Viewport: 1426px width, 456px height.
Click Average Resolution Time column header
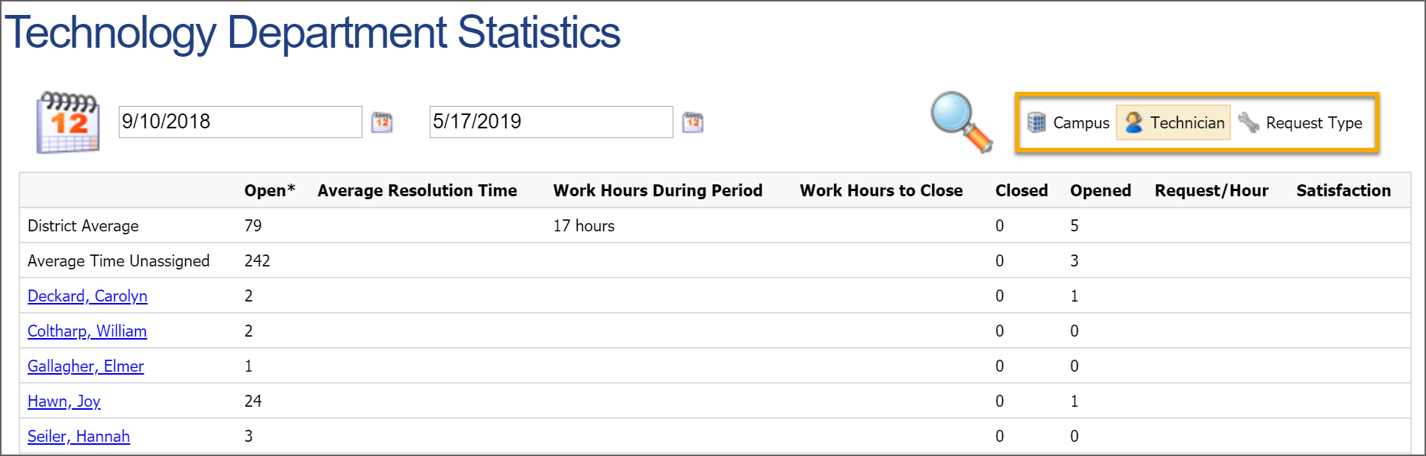click(x=417, y=190)
